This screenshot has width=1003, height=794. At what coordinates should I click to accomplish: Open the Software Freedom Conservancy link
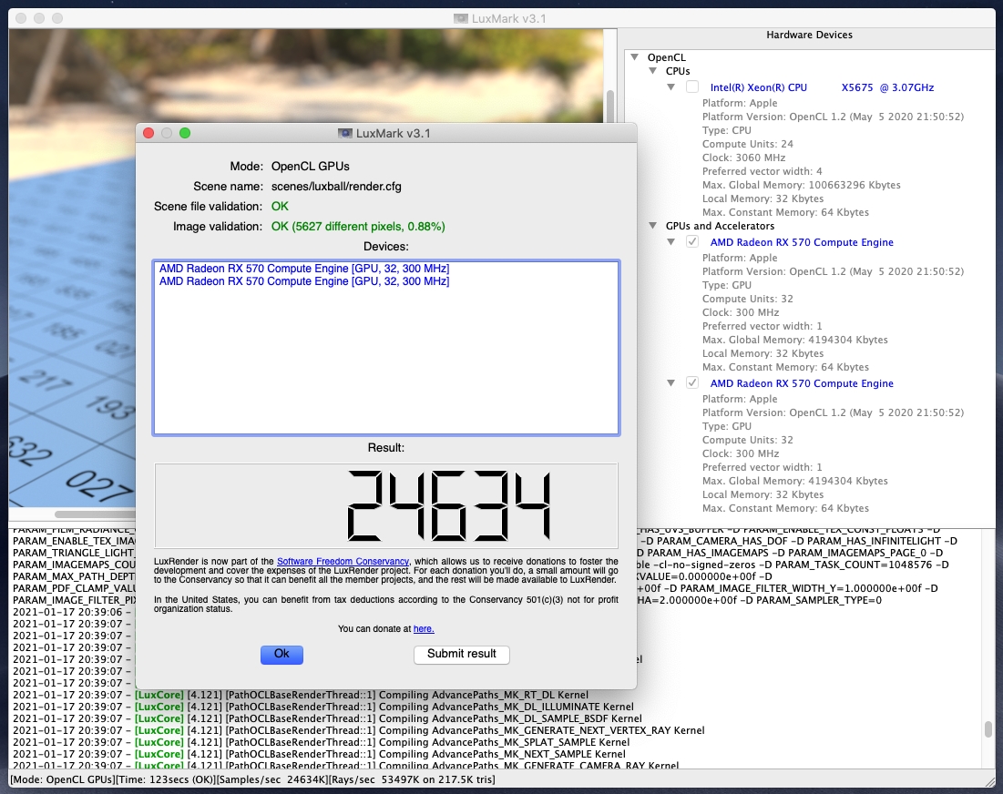(x=343, y=561)
